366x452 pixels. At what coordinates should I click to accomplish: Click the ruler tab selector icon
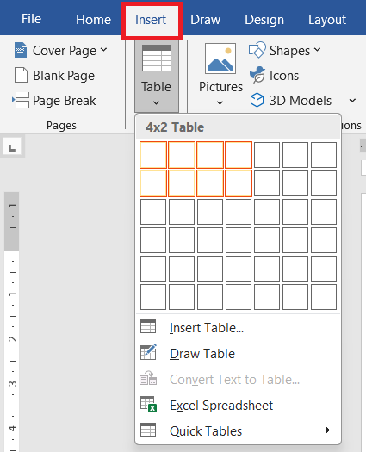click(12, 147)
